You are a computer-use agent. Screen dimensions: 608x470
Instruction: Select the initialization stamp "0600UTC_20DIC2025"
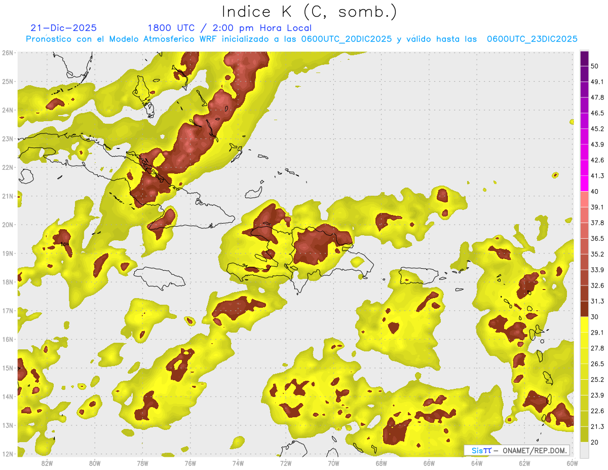pos(346,39)
